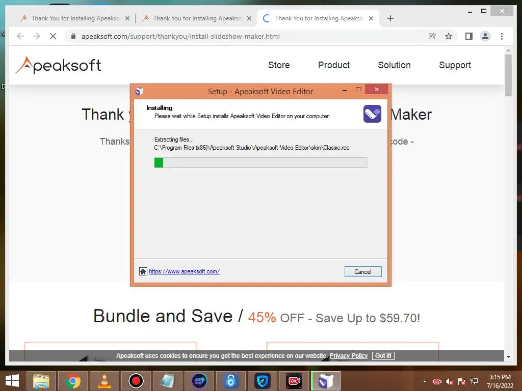The image size is (522, 391).
Task: Toggle the Chrome side panel
Action: pyautogui.click(x=469, y=36)
